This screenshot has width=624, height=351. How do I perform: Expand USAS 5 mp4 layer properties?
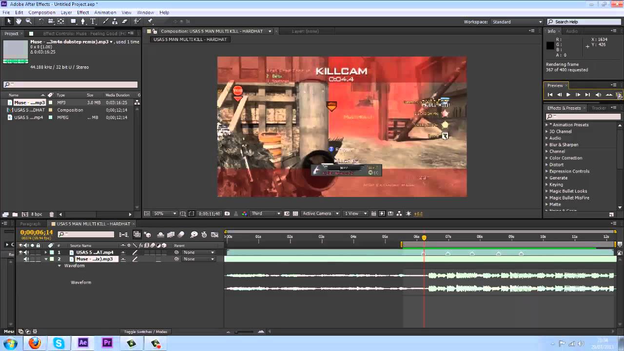46,253
